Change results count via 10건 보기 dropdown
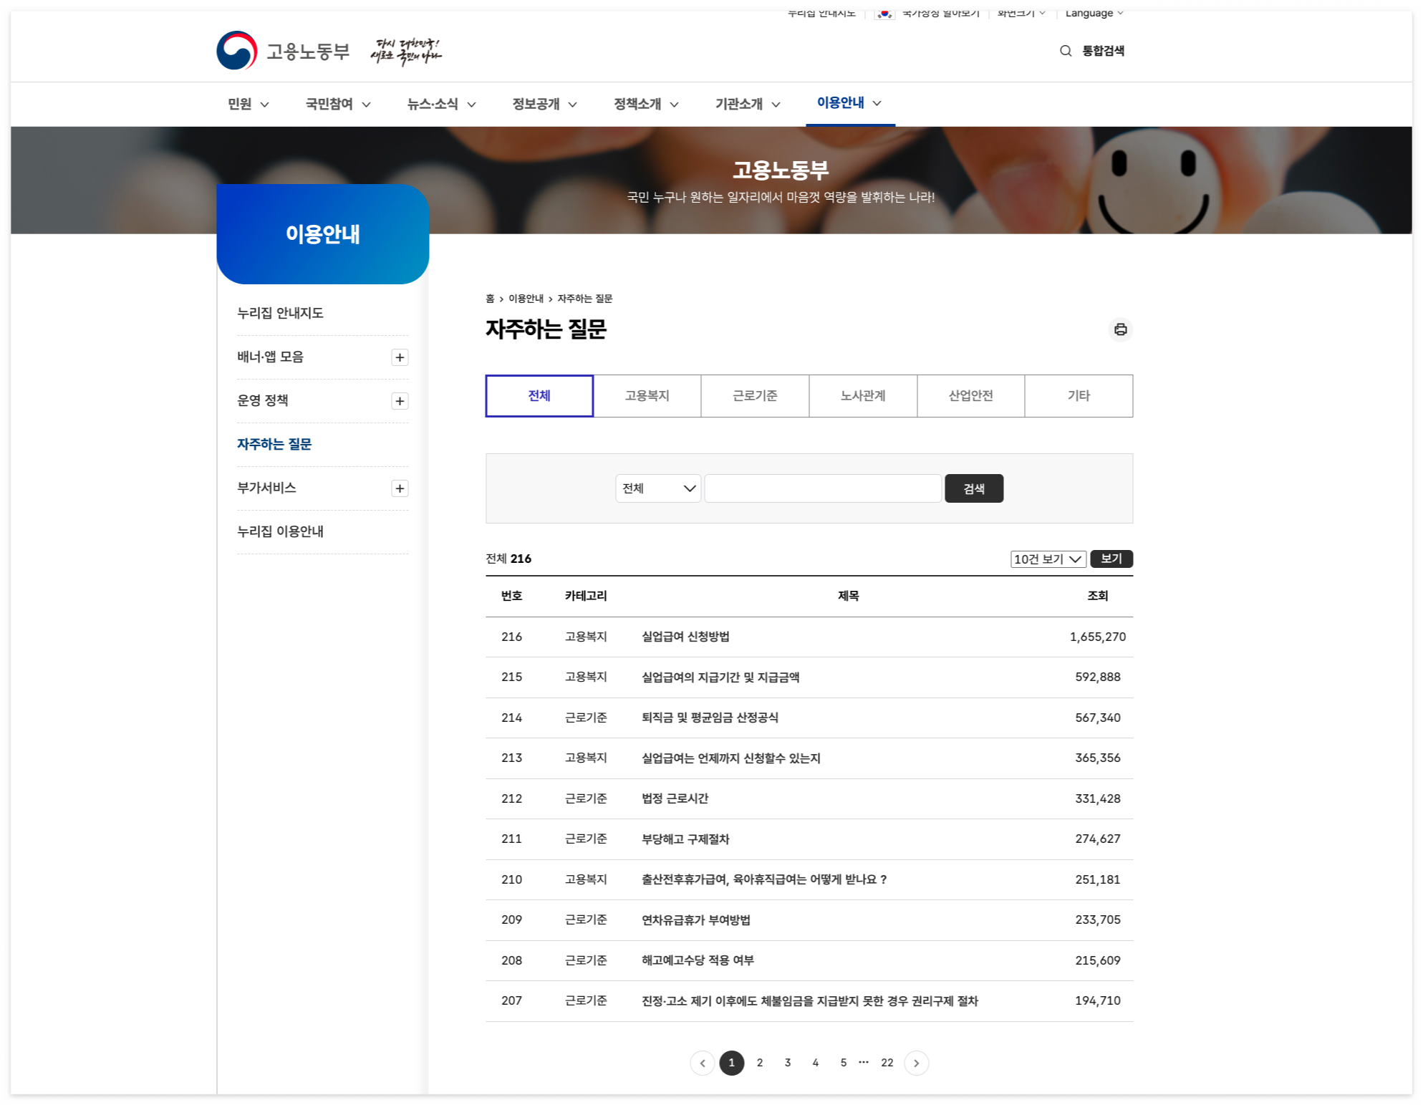The image size is (1423, 1105). click(x=1048, y=559)
